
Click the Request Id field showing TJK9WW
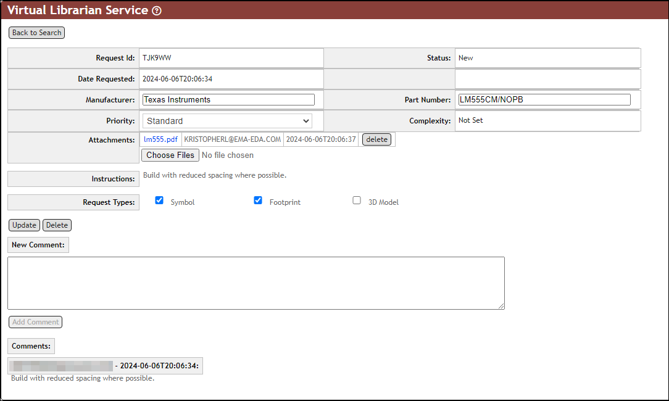231,57
